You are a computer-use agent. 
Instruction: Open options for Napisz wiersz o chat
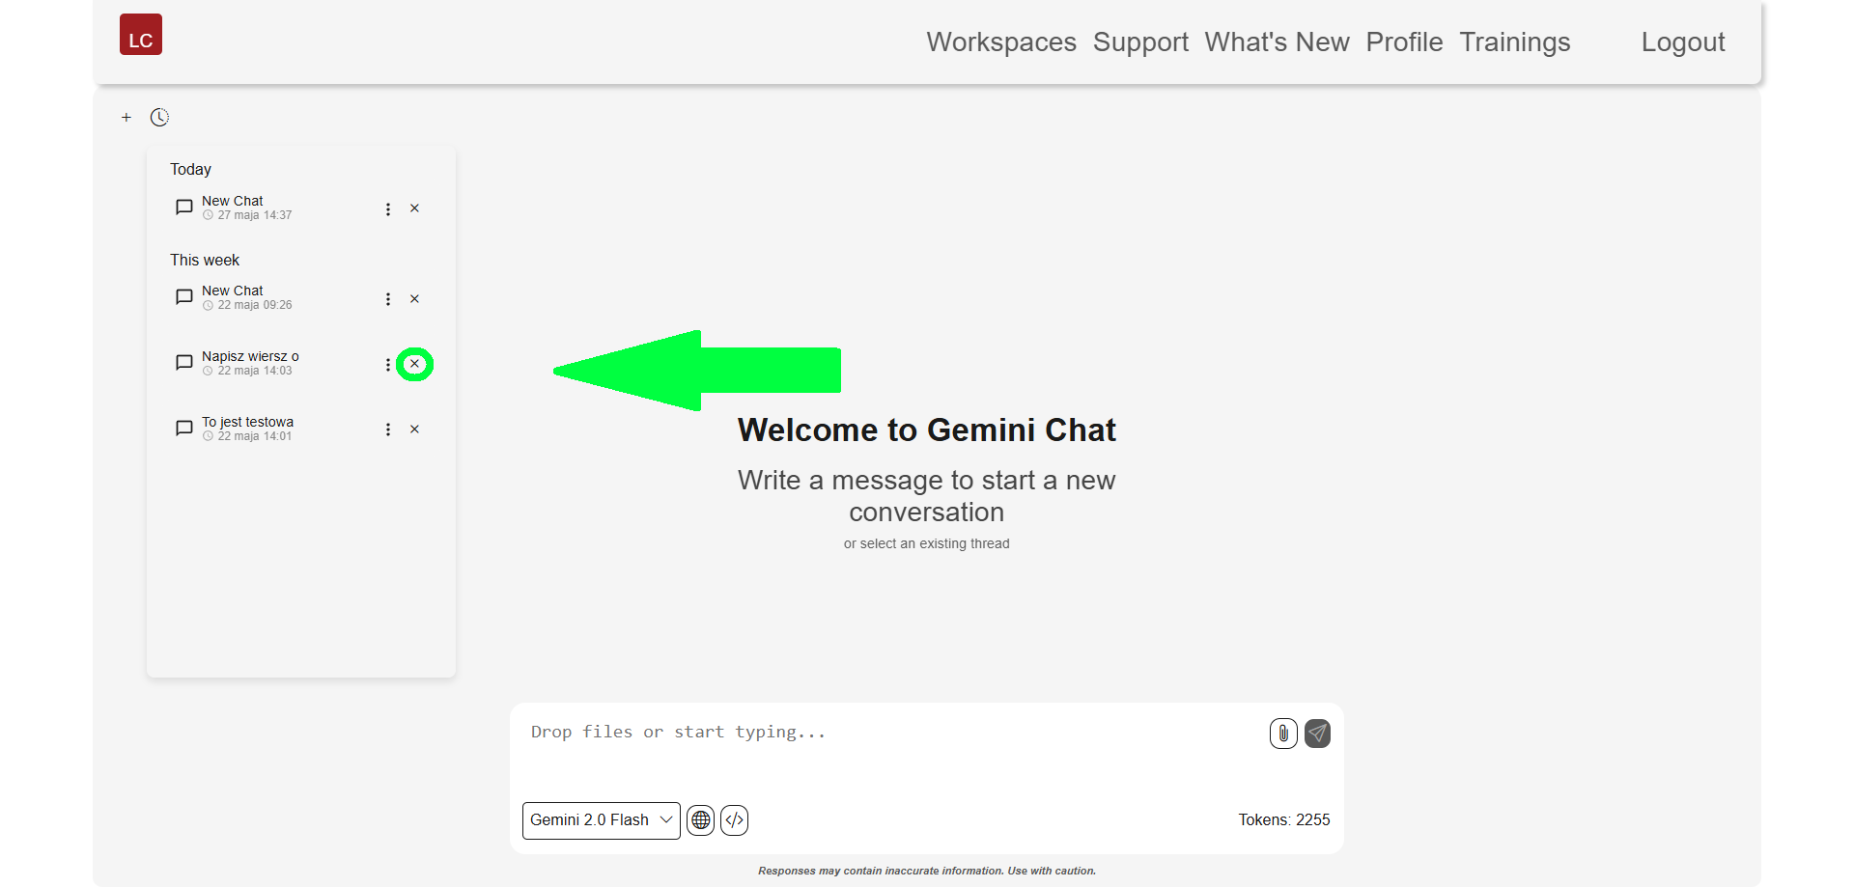tap(388, 365)
